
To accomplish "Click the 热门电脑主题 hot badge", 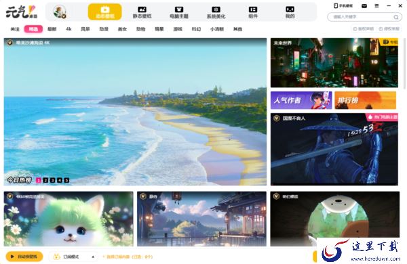I will (x=383, y=117).
